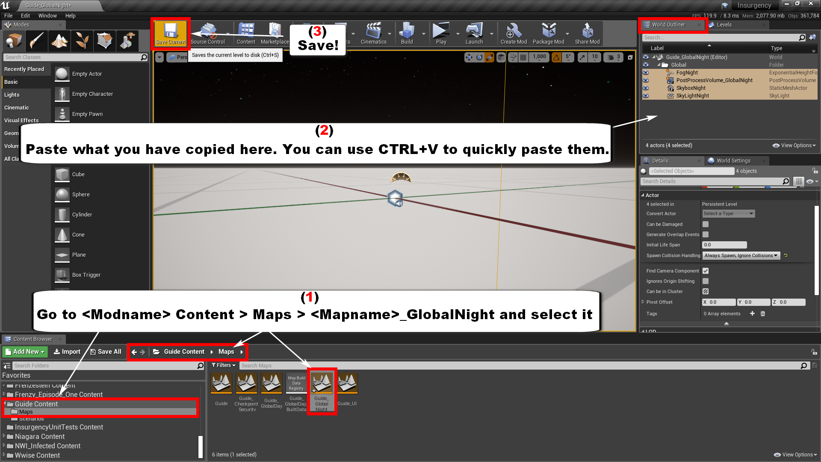Click the Initial Life Span value field
The image size is (821, 462).
tap(724, 245)
